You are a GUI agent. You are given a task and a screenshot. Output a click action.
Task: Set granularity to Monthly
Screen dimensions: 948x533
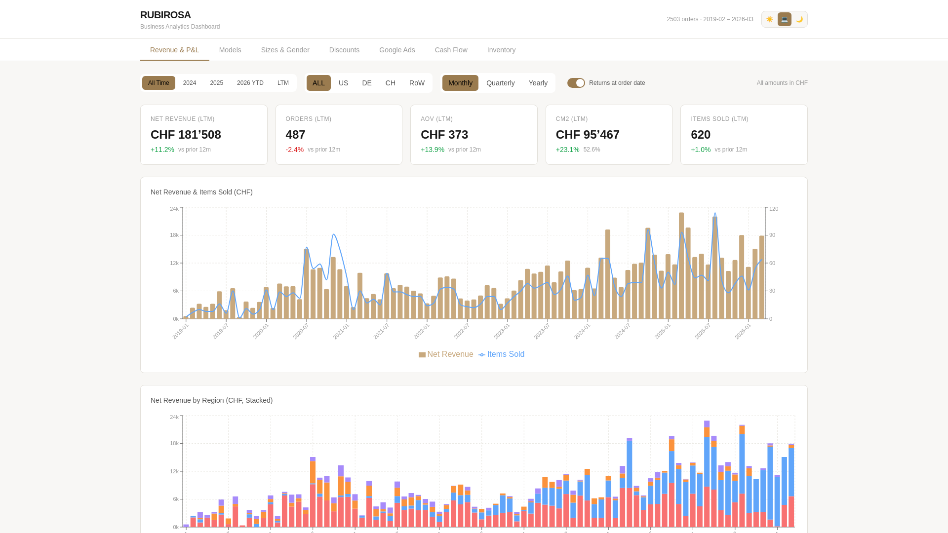tap(460, 83)
